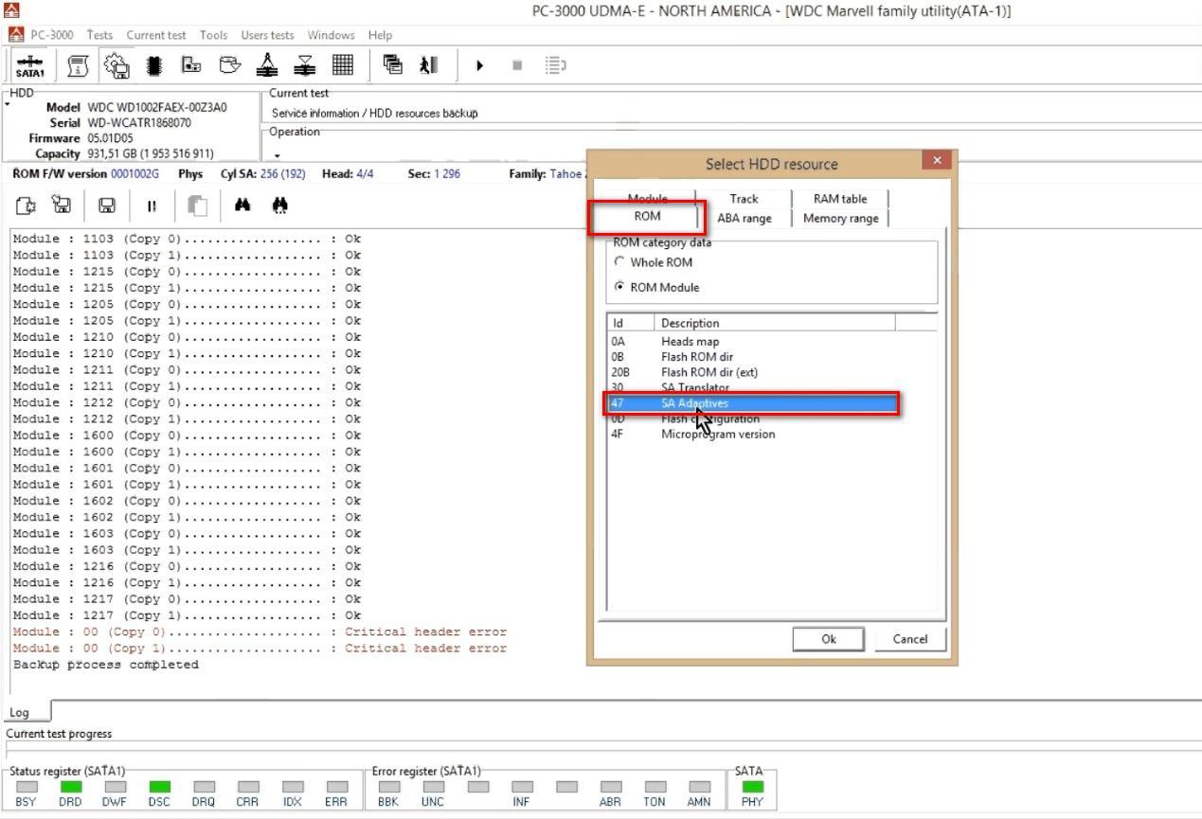The width and height of the screenshot is (1202, 819).
Task: Open the Tests menu
Action: click(x=99, y=35)
